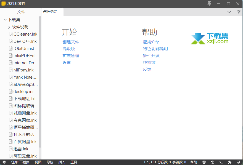Open the 应用介绍 help link
The height and width of the screenshot is (165, 243).
(x=151, y=42)
